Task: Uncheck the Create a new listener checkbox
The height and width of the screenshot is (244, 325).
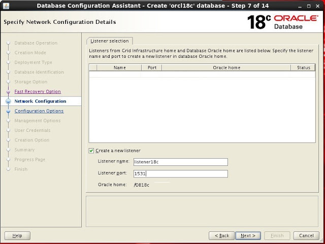Action: (91, 151)
